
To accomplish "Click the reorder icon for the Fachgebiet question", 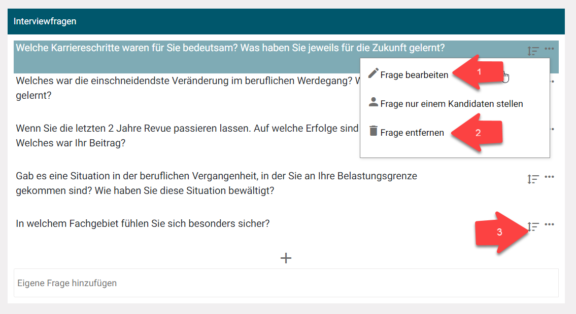I will click(533, 226).
